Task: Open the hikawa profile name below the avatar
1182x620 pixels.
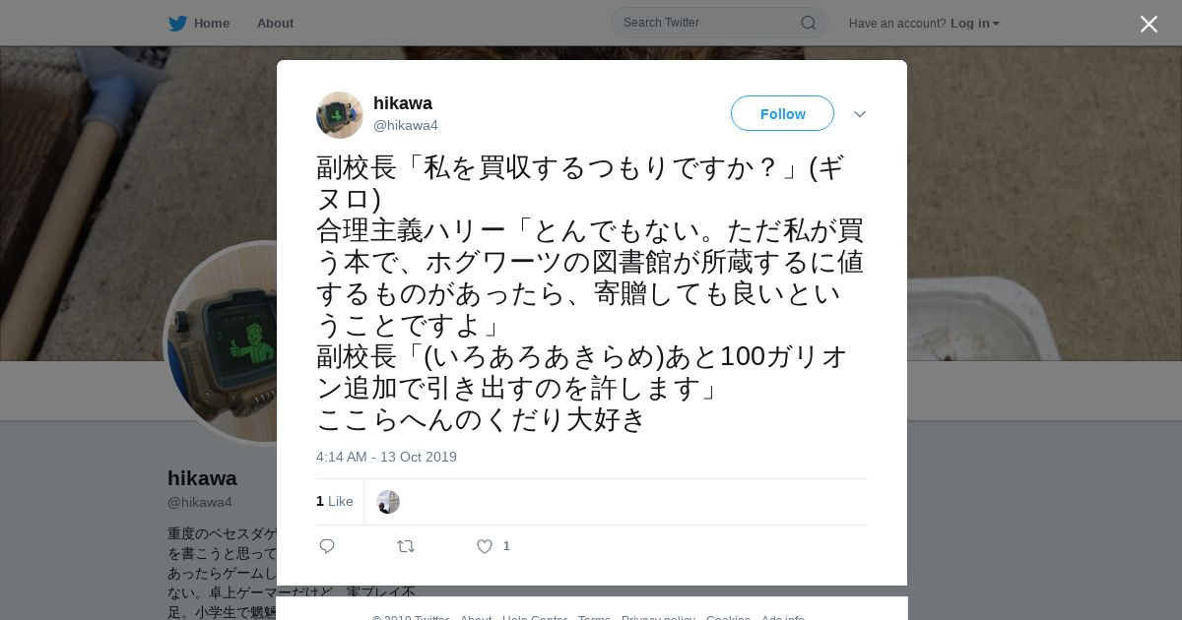Action: pyautogui.click(x=202, y=478)
